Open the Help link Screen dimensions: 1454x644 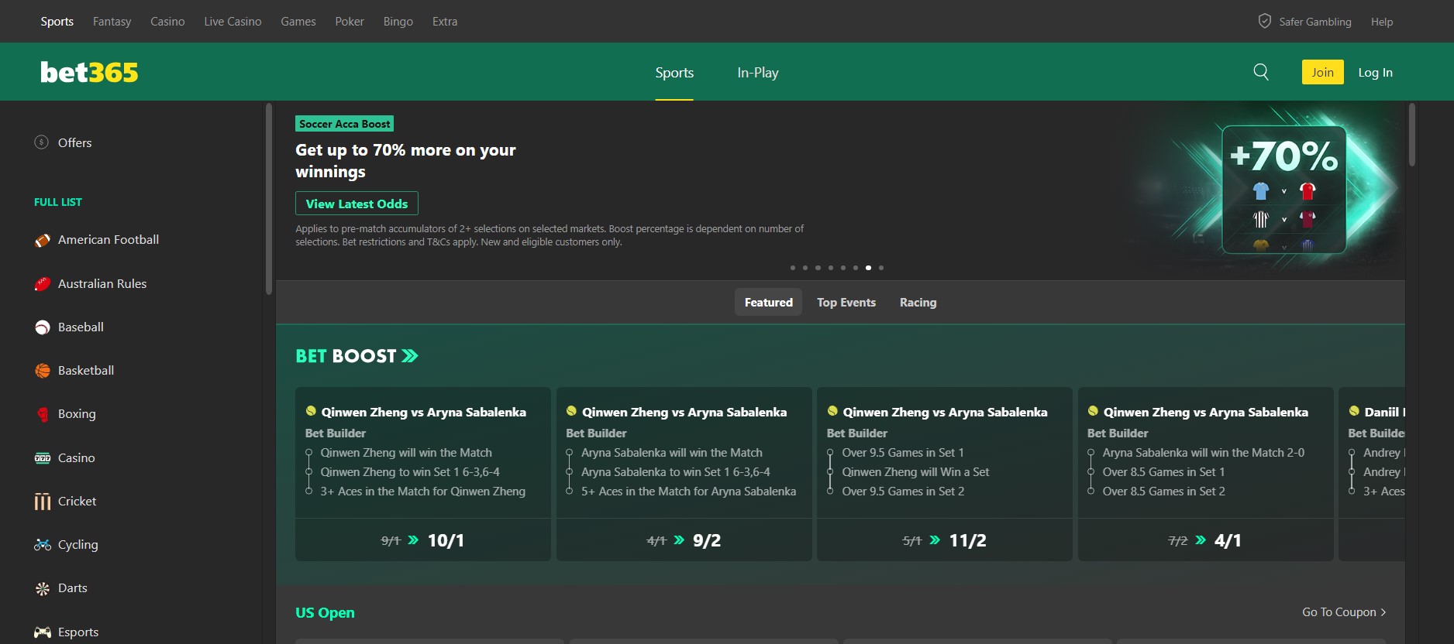[x=1382, y=22]
